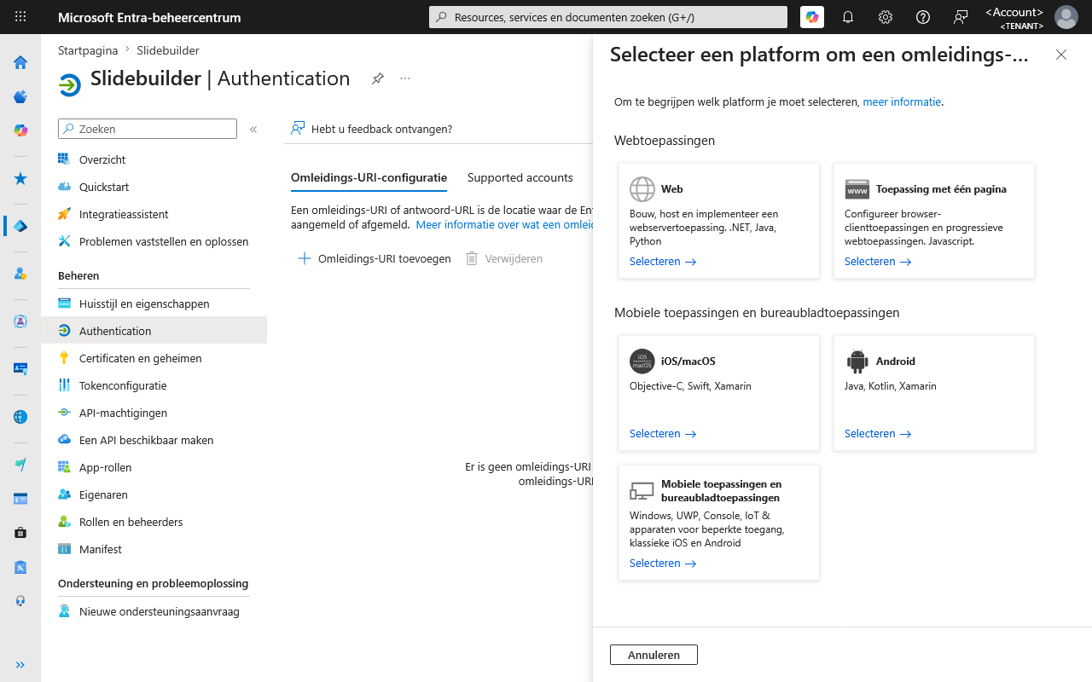This screenshot has width=1092, height=682.
Task: Click the single-page application www icon
Action: pos(857,189)
